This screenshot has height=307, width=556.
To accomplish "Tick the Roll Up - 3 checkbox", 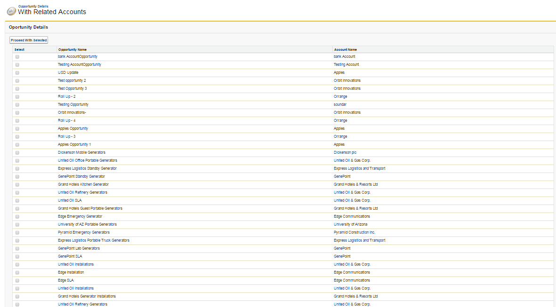I will (x=17, y=137).
